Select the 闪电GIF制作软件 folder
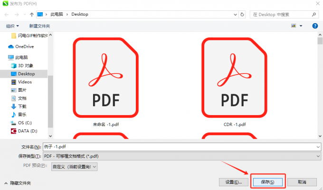The width and height of the screenshot is (323, 190). click(x=29, y=36)
